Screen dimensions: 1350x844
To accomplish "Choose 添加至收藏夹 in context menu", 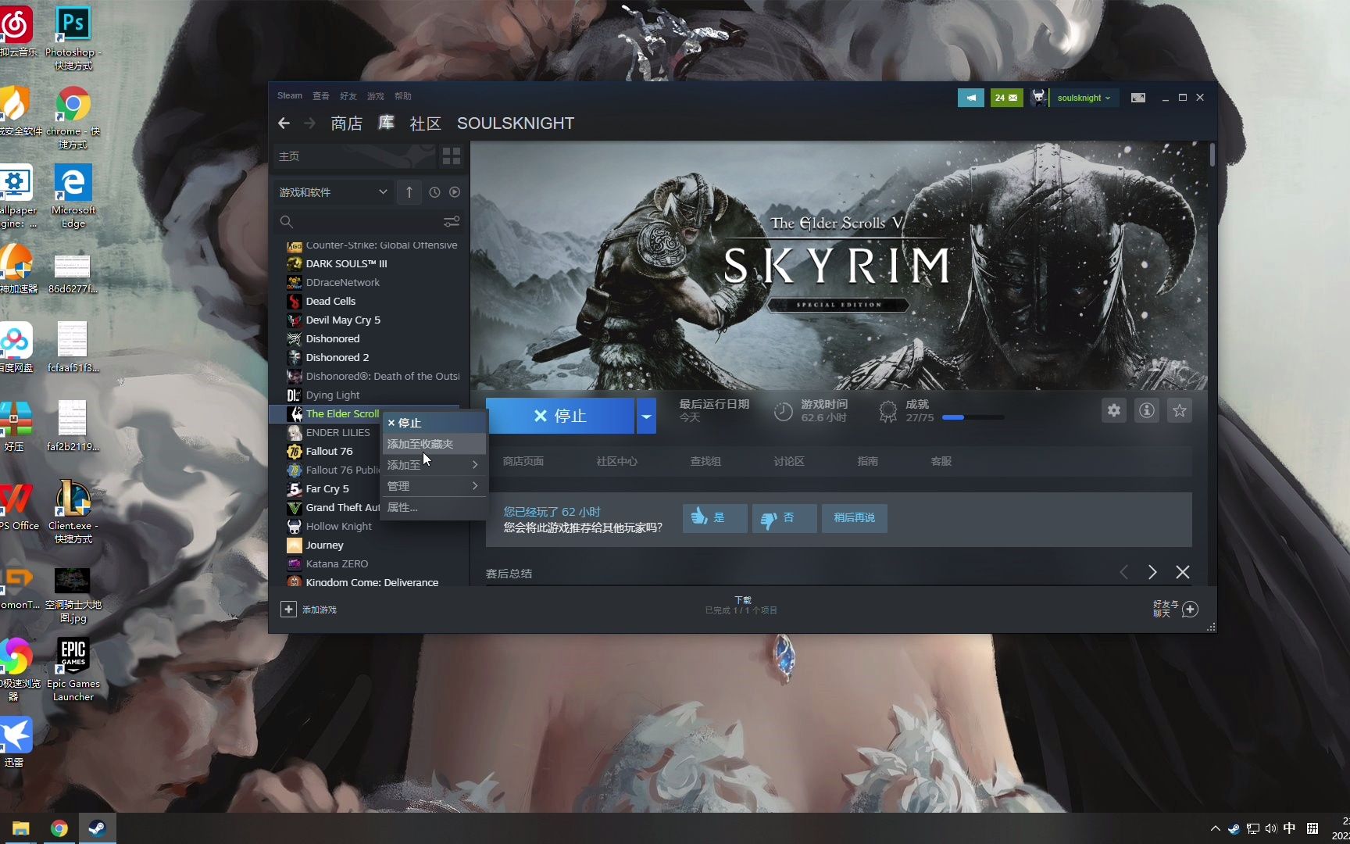I will (x=434, y=444).
